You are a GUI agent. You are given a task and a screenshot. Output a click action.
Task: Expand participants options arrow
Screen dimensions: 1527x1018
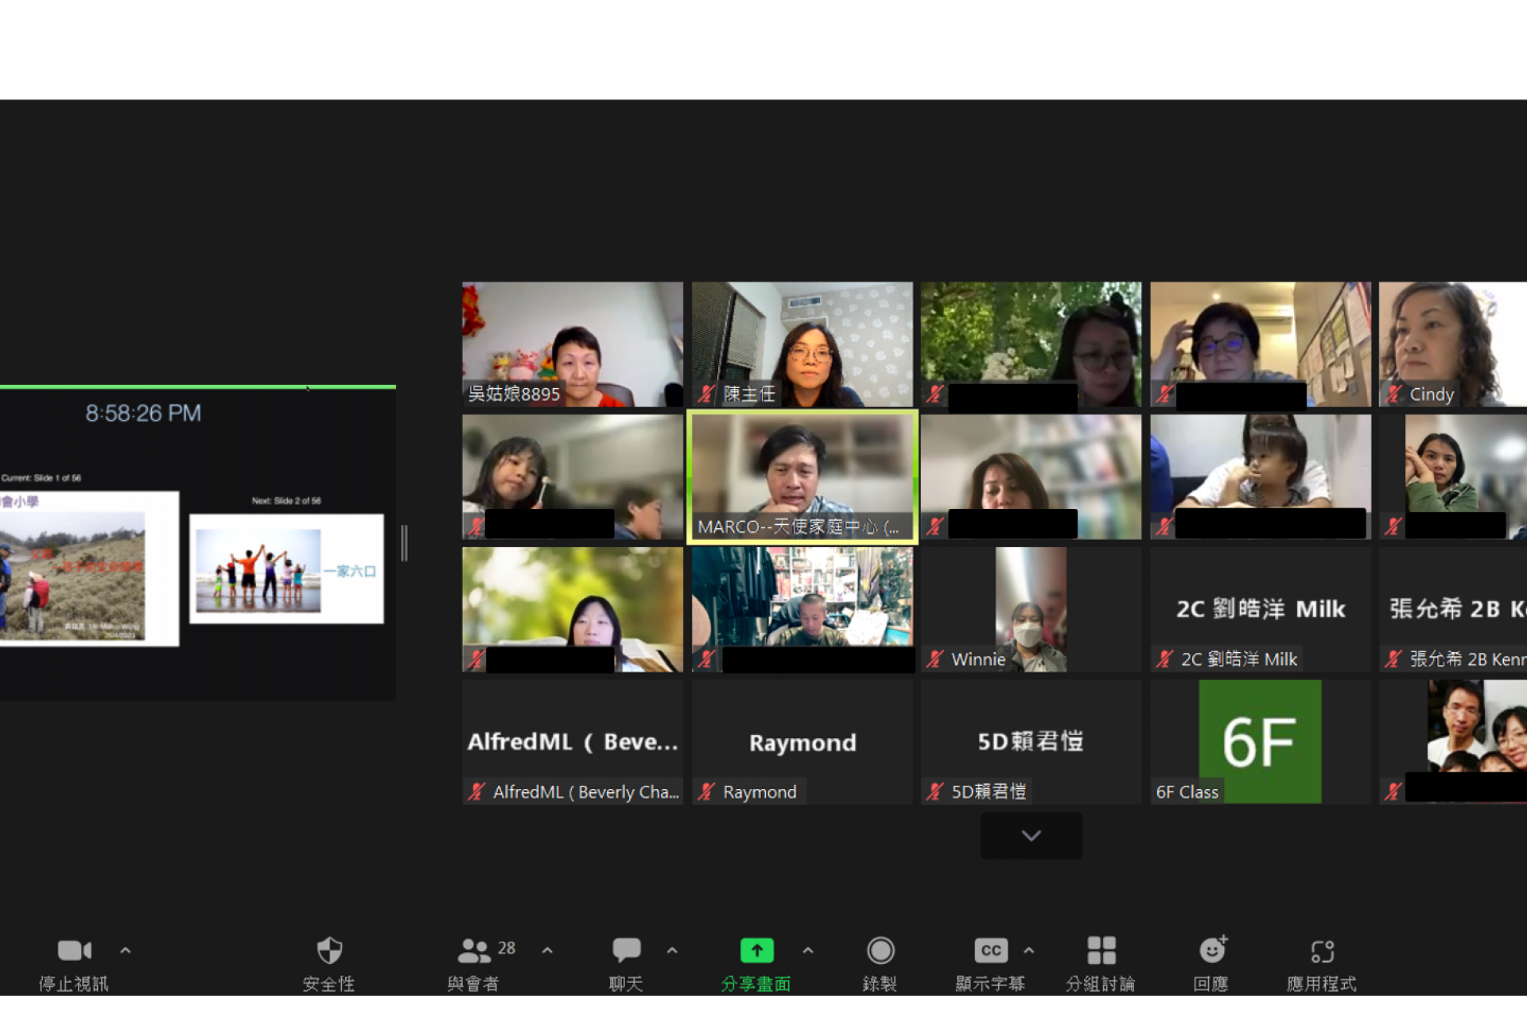(x=547, y=950)
